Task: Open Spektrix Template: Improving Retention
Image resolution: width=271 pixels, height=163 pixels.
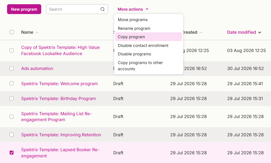Action: 61,135
